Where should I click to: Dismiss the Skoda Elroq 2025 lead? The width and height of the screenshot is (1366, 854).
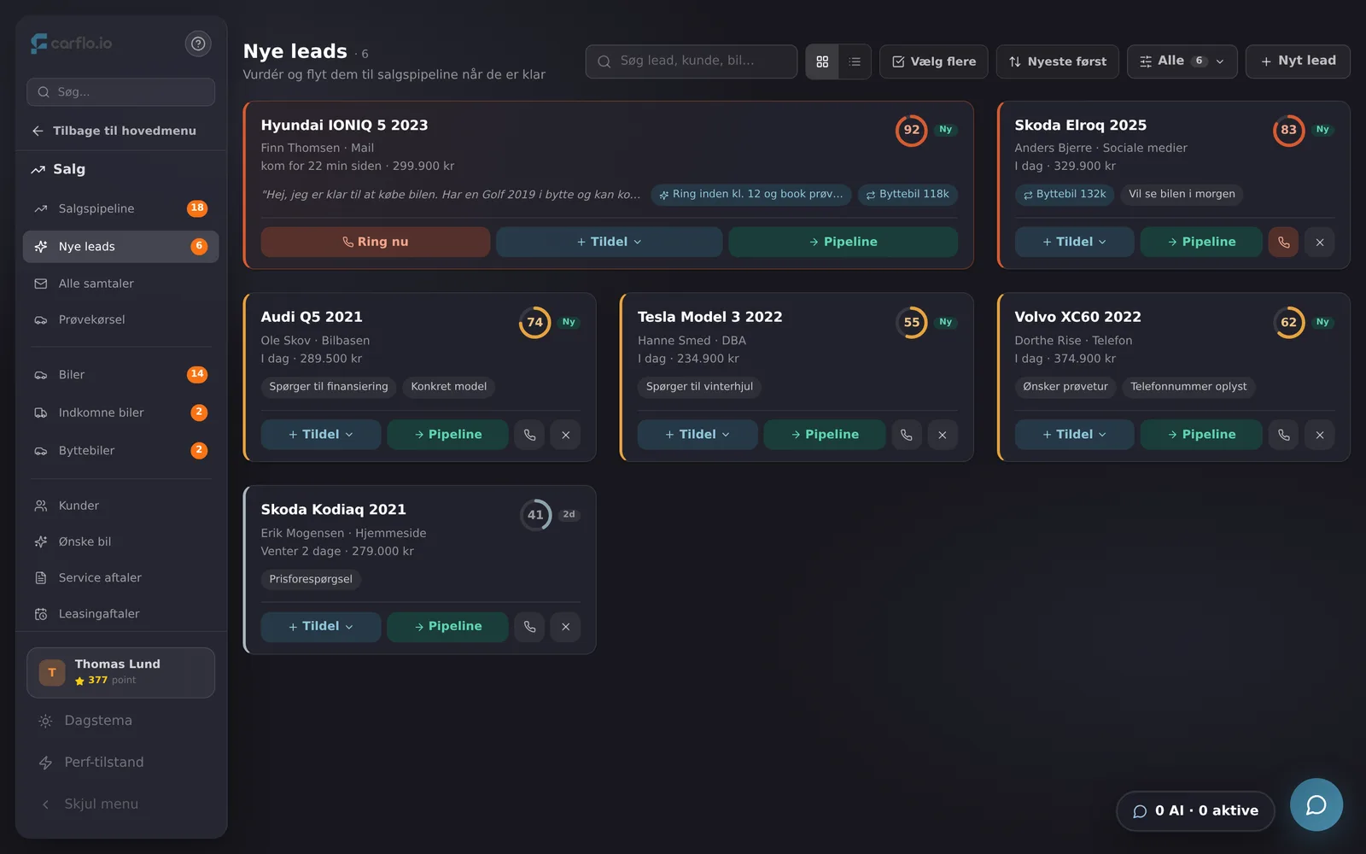pos(1320,242)
